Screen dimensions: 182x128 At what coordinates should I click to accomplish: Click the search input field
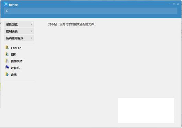(91, 11)
